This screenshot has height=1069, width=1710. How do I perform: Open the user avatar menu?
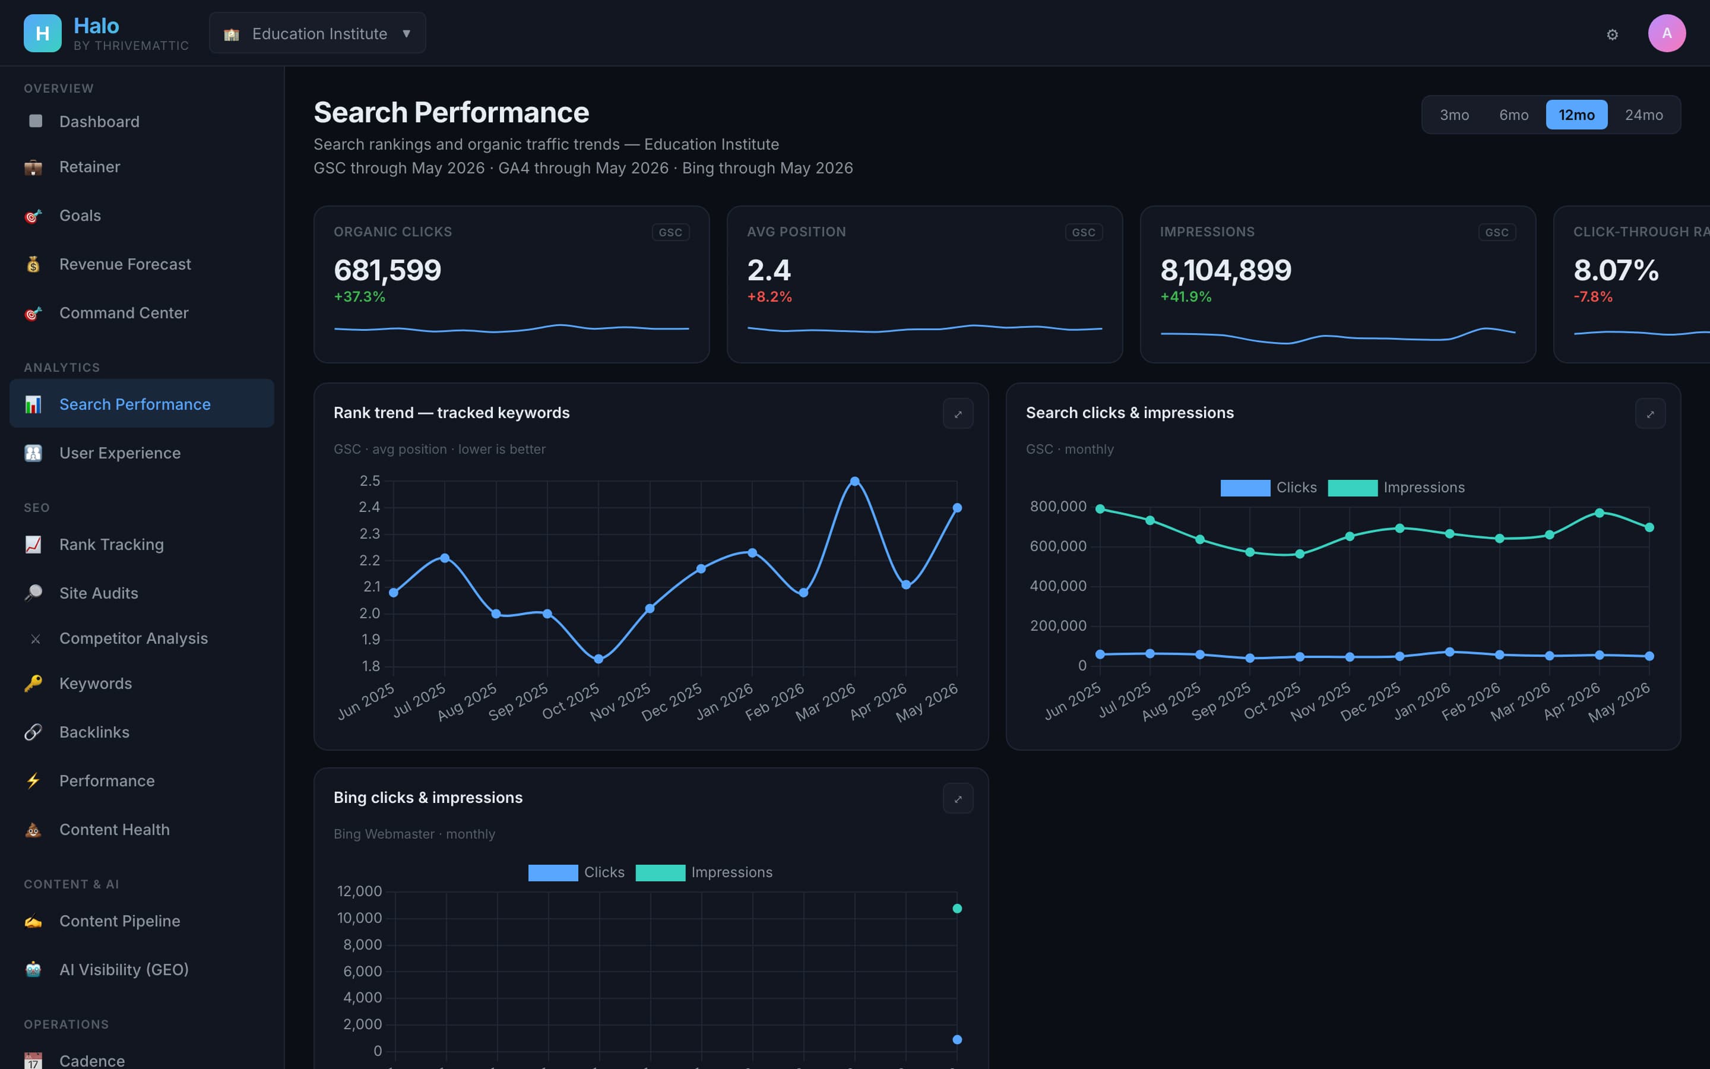point(1666,33)
